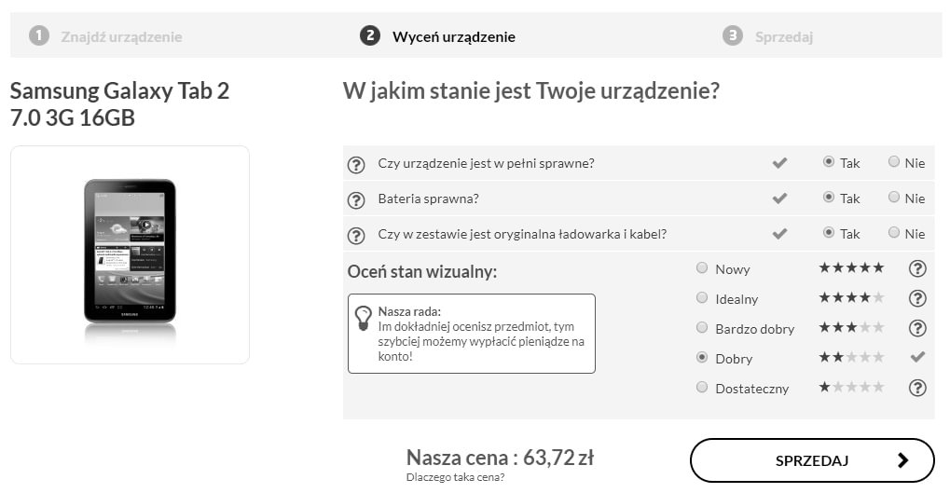This screenshot has width=950, height=493.
Task: Choose Idealny visual condition
Action: 702,297
